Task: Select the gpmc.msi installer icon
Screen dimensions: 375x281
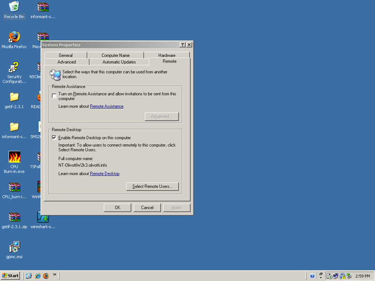Action: click(14, 250)
